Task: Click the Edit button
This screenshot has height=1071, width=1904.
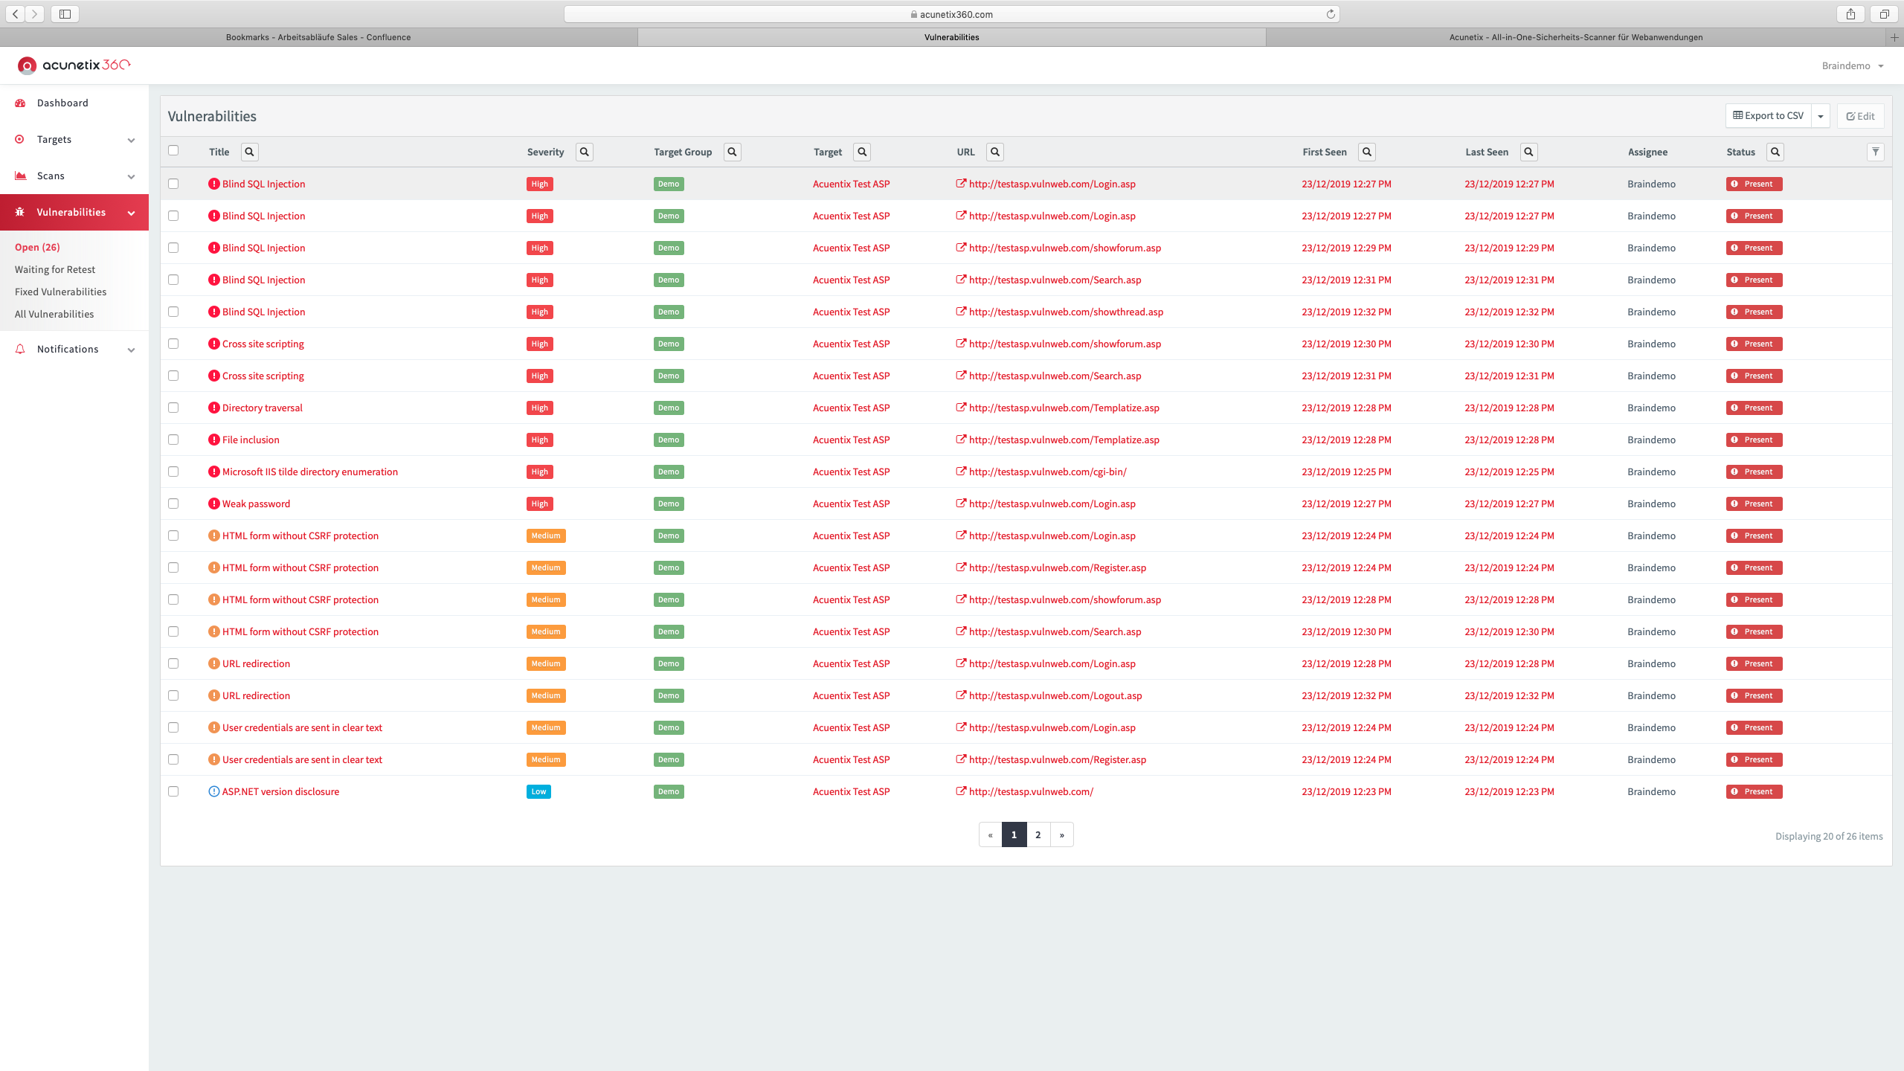Action: click(x=1860, y=116)
